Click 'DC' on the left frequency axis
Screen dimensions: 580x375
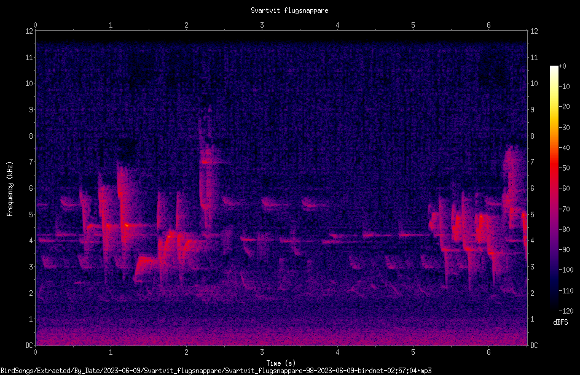pyautogui.click(x=29, y=346)
